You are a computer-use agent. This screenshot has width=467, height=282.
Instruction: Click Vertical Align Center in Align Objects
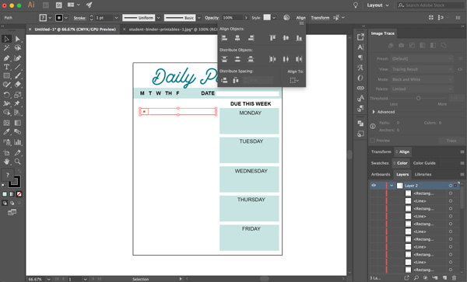click(286, 38)
